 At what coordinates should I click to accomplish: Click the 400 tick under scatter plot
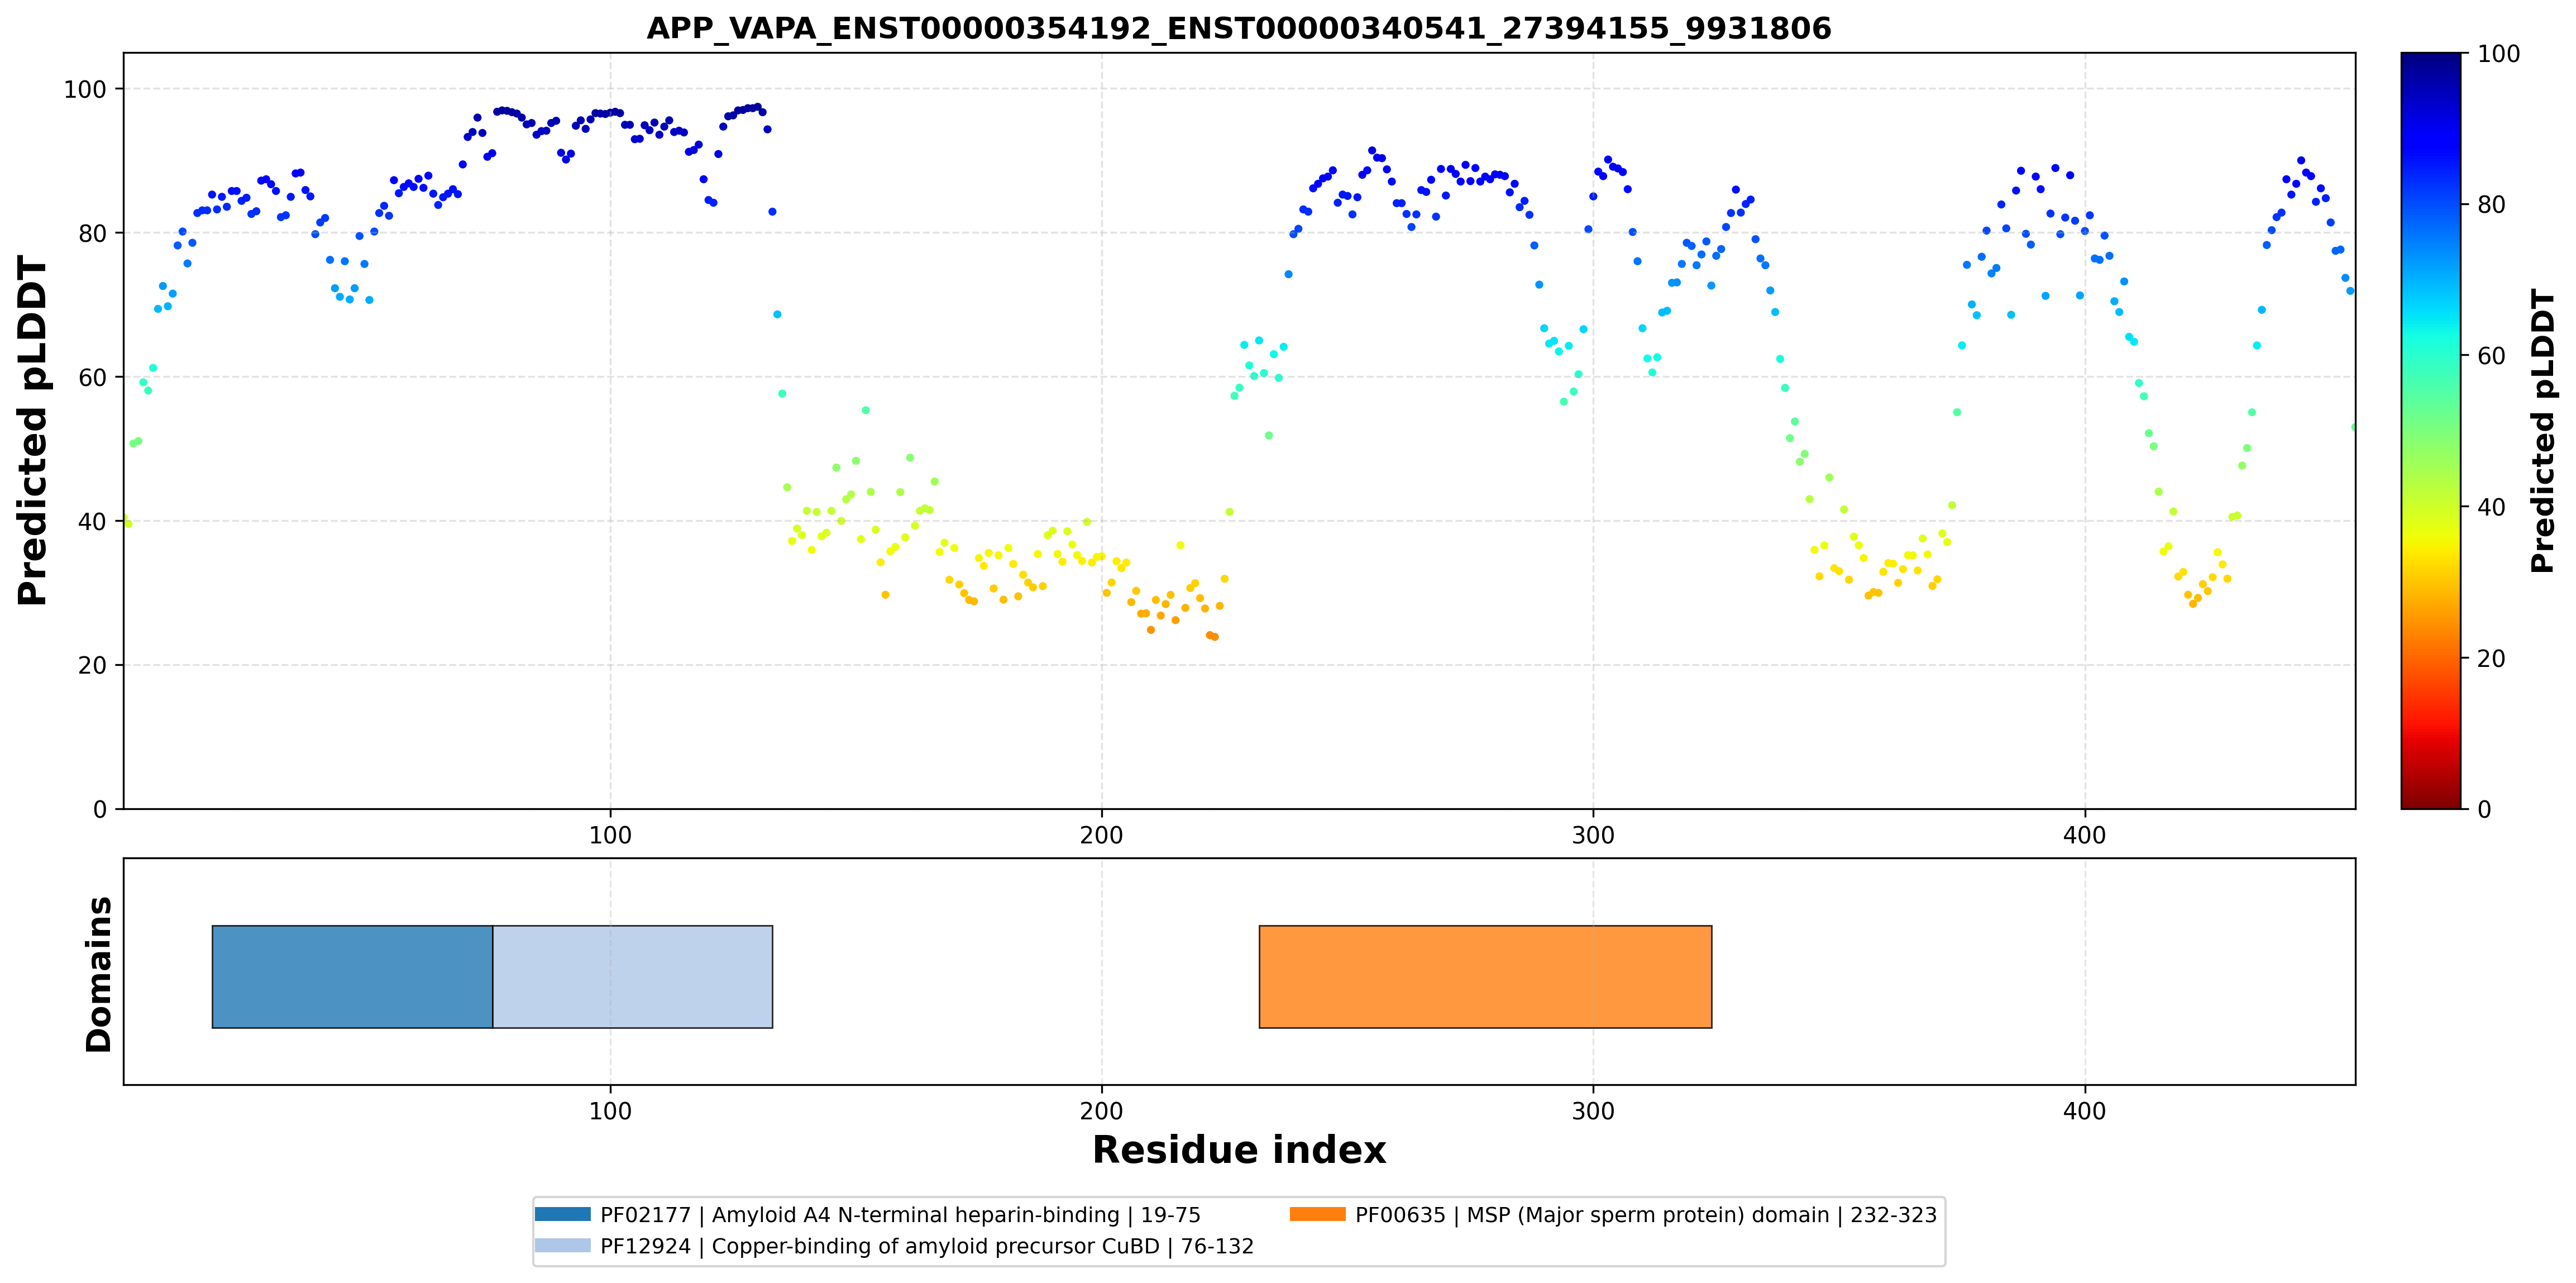tap(2085, 835)
